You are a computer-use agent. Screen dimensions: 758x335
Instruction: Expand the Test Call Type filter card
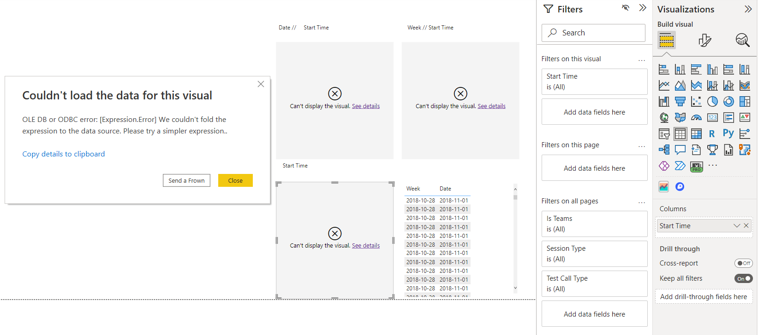tap(594, 283)
